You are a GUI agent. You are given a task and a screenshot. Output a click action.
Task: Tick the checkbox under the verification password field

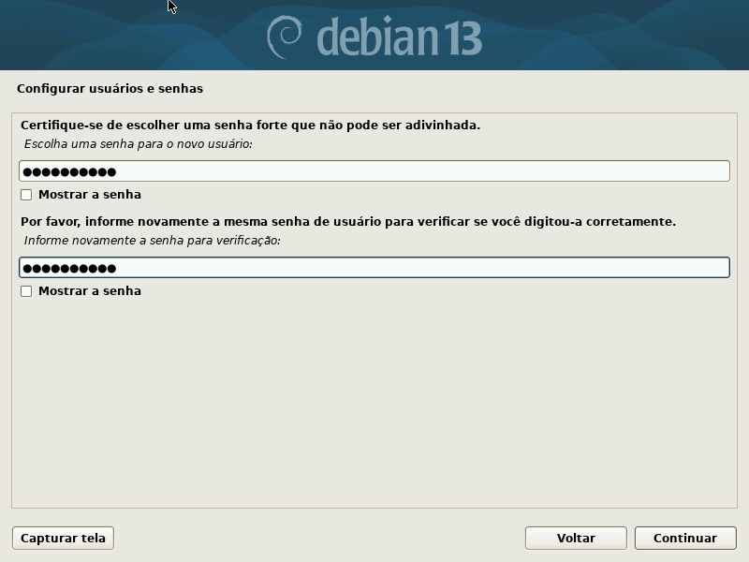click(26, 291)
